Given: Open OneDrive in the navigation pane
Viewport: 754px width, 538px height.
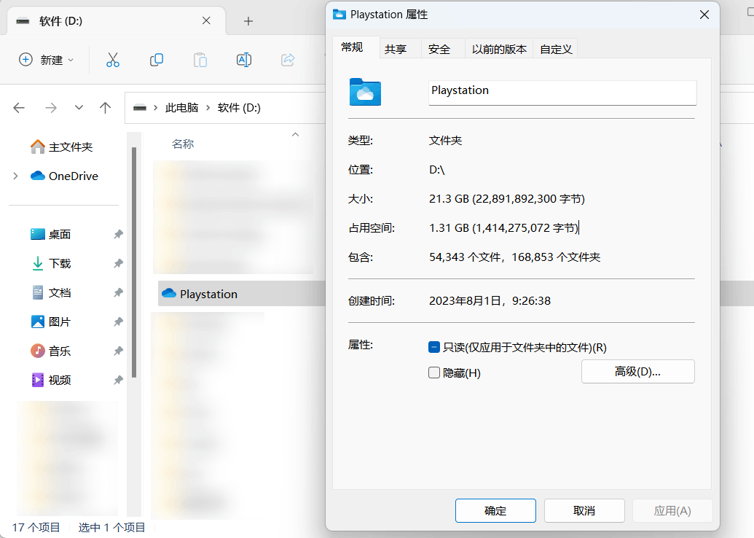Looking at the screenshot, I should 64,176.
